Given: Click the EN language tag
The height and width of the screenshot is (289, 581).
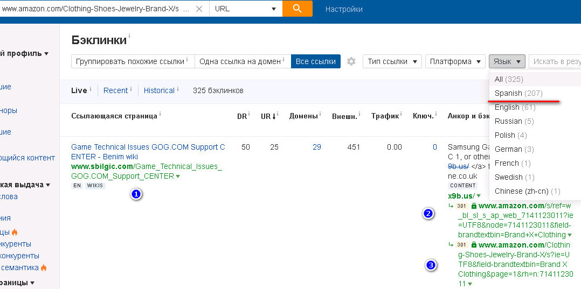Looking at the screenshot, I should (x=77, y=186).
